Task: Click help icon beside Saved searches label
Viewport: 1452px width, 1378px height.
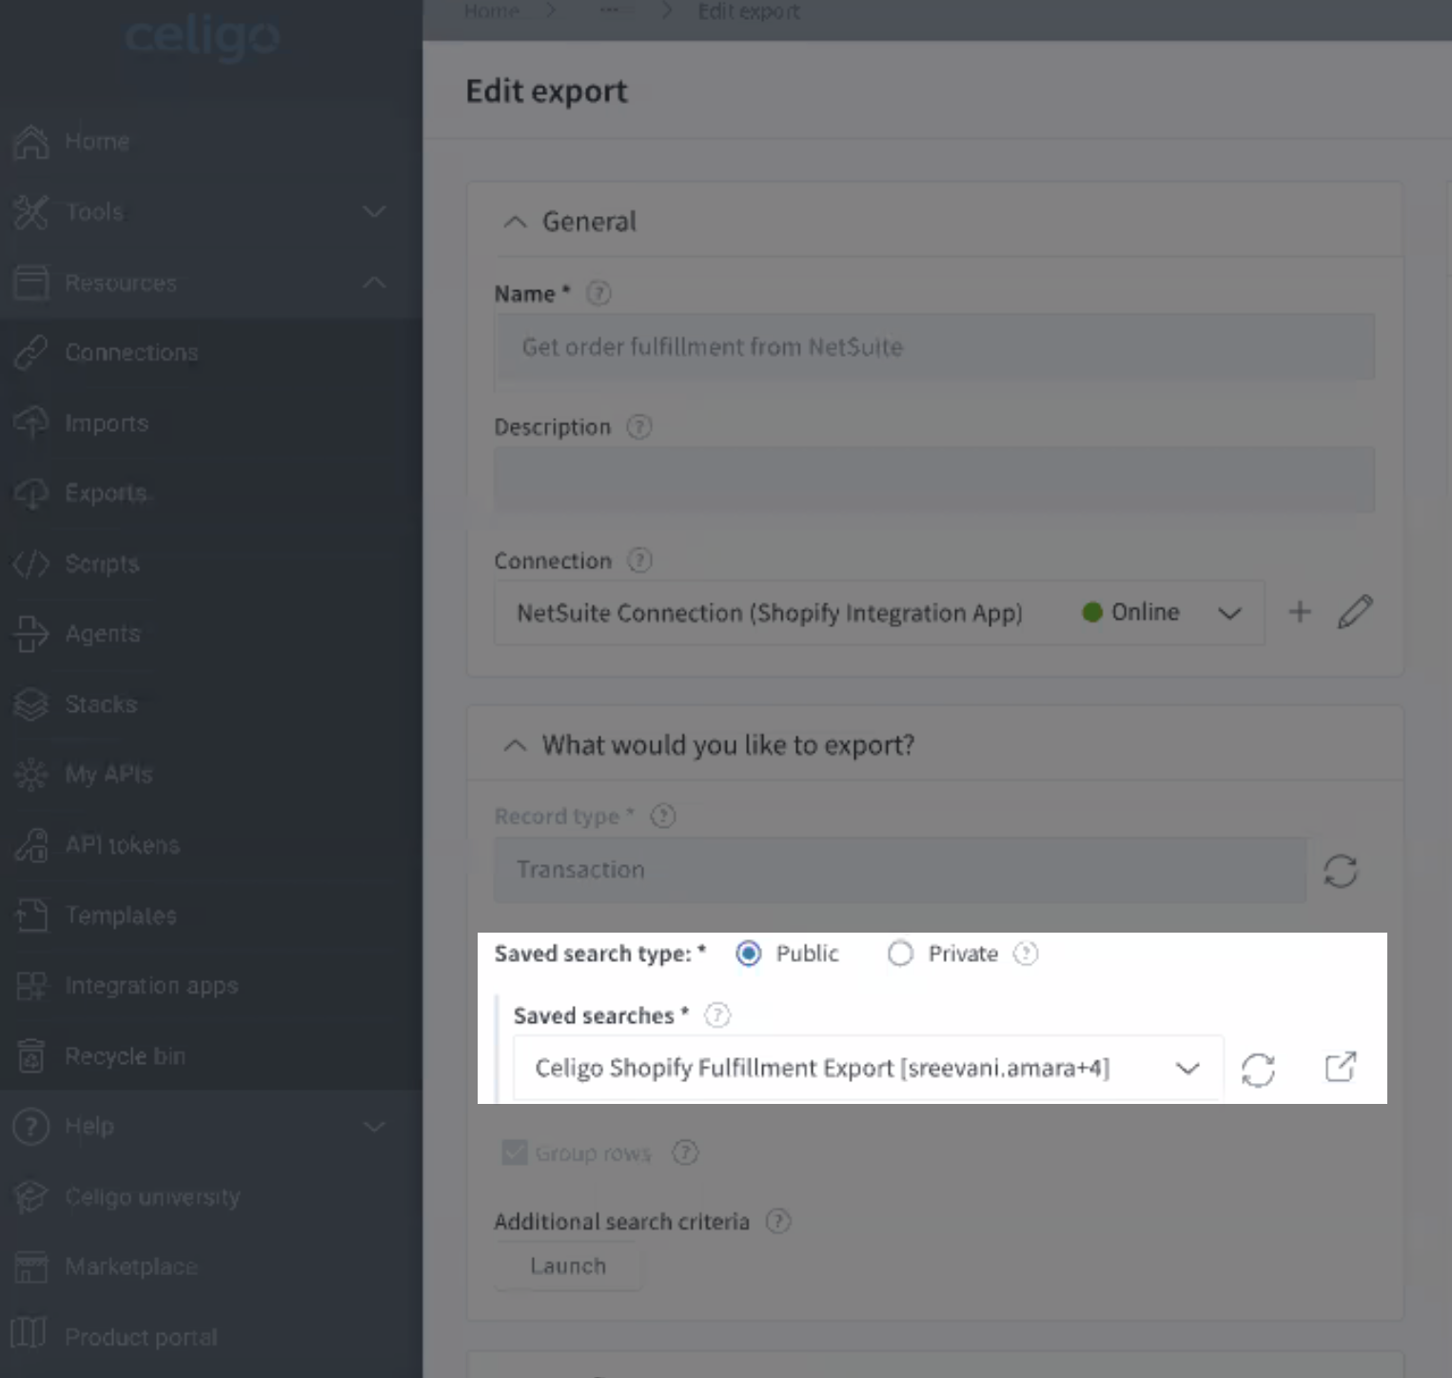Action: 717,1015
